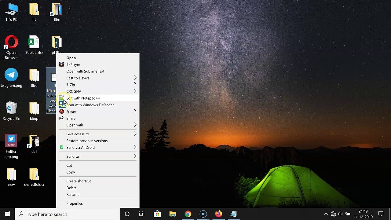The image size is (391, 220).
Task: Choose Create shortcut
Action: click(x=98, y=181)
